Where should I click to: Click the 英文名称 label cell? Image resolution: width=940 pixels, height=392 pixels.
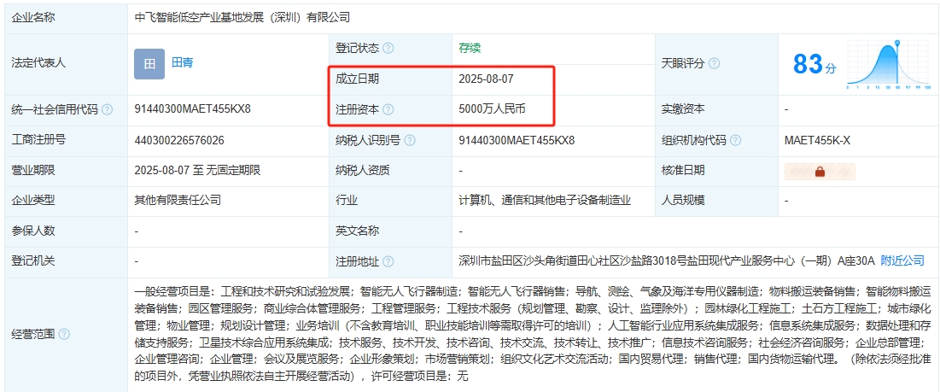390,231
